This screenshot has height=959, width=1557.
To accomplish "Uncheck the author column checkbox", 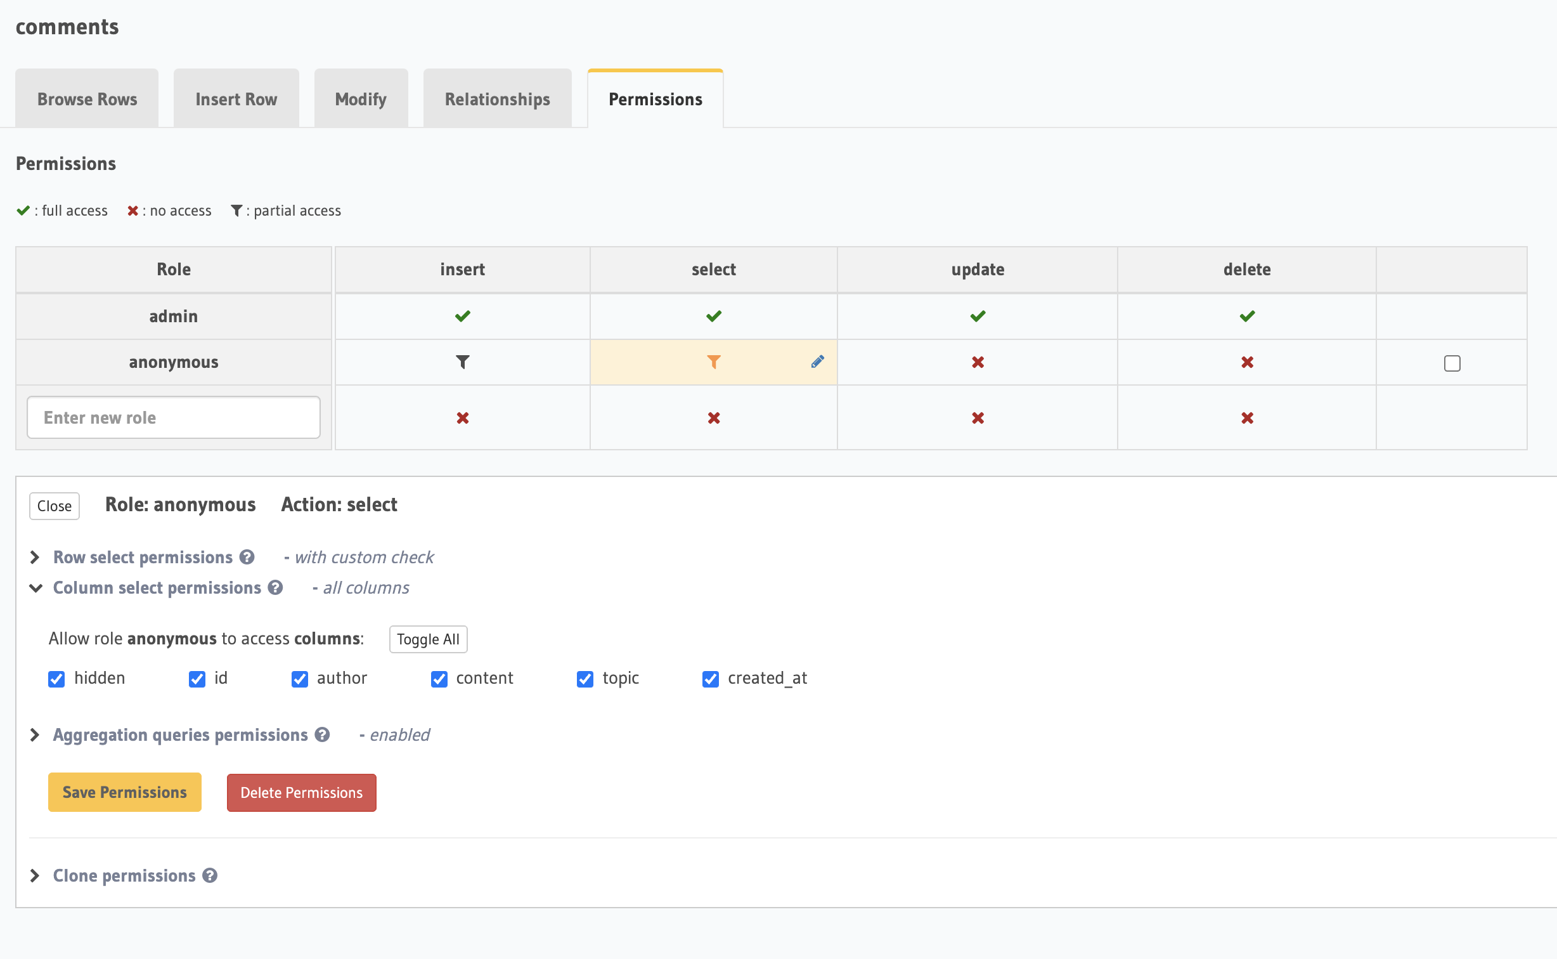I will tap(300, 679).
